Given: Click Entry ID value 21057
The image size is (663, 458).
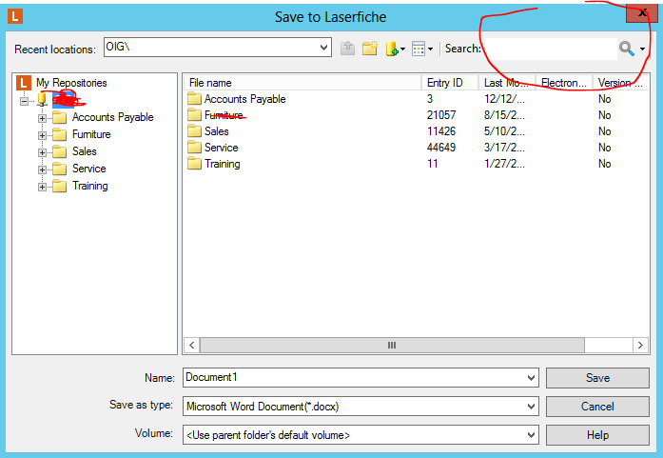Looking at the screenshot, I should click(x=441, y=115).
